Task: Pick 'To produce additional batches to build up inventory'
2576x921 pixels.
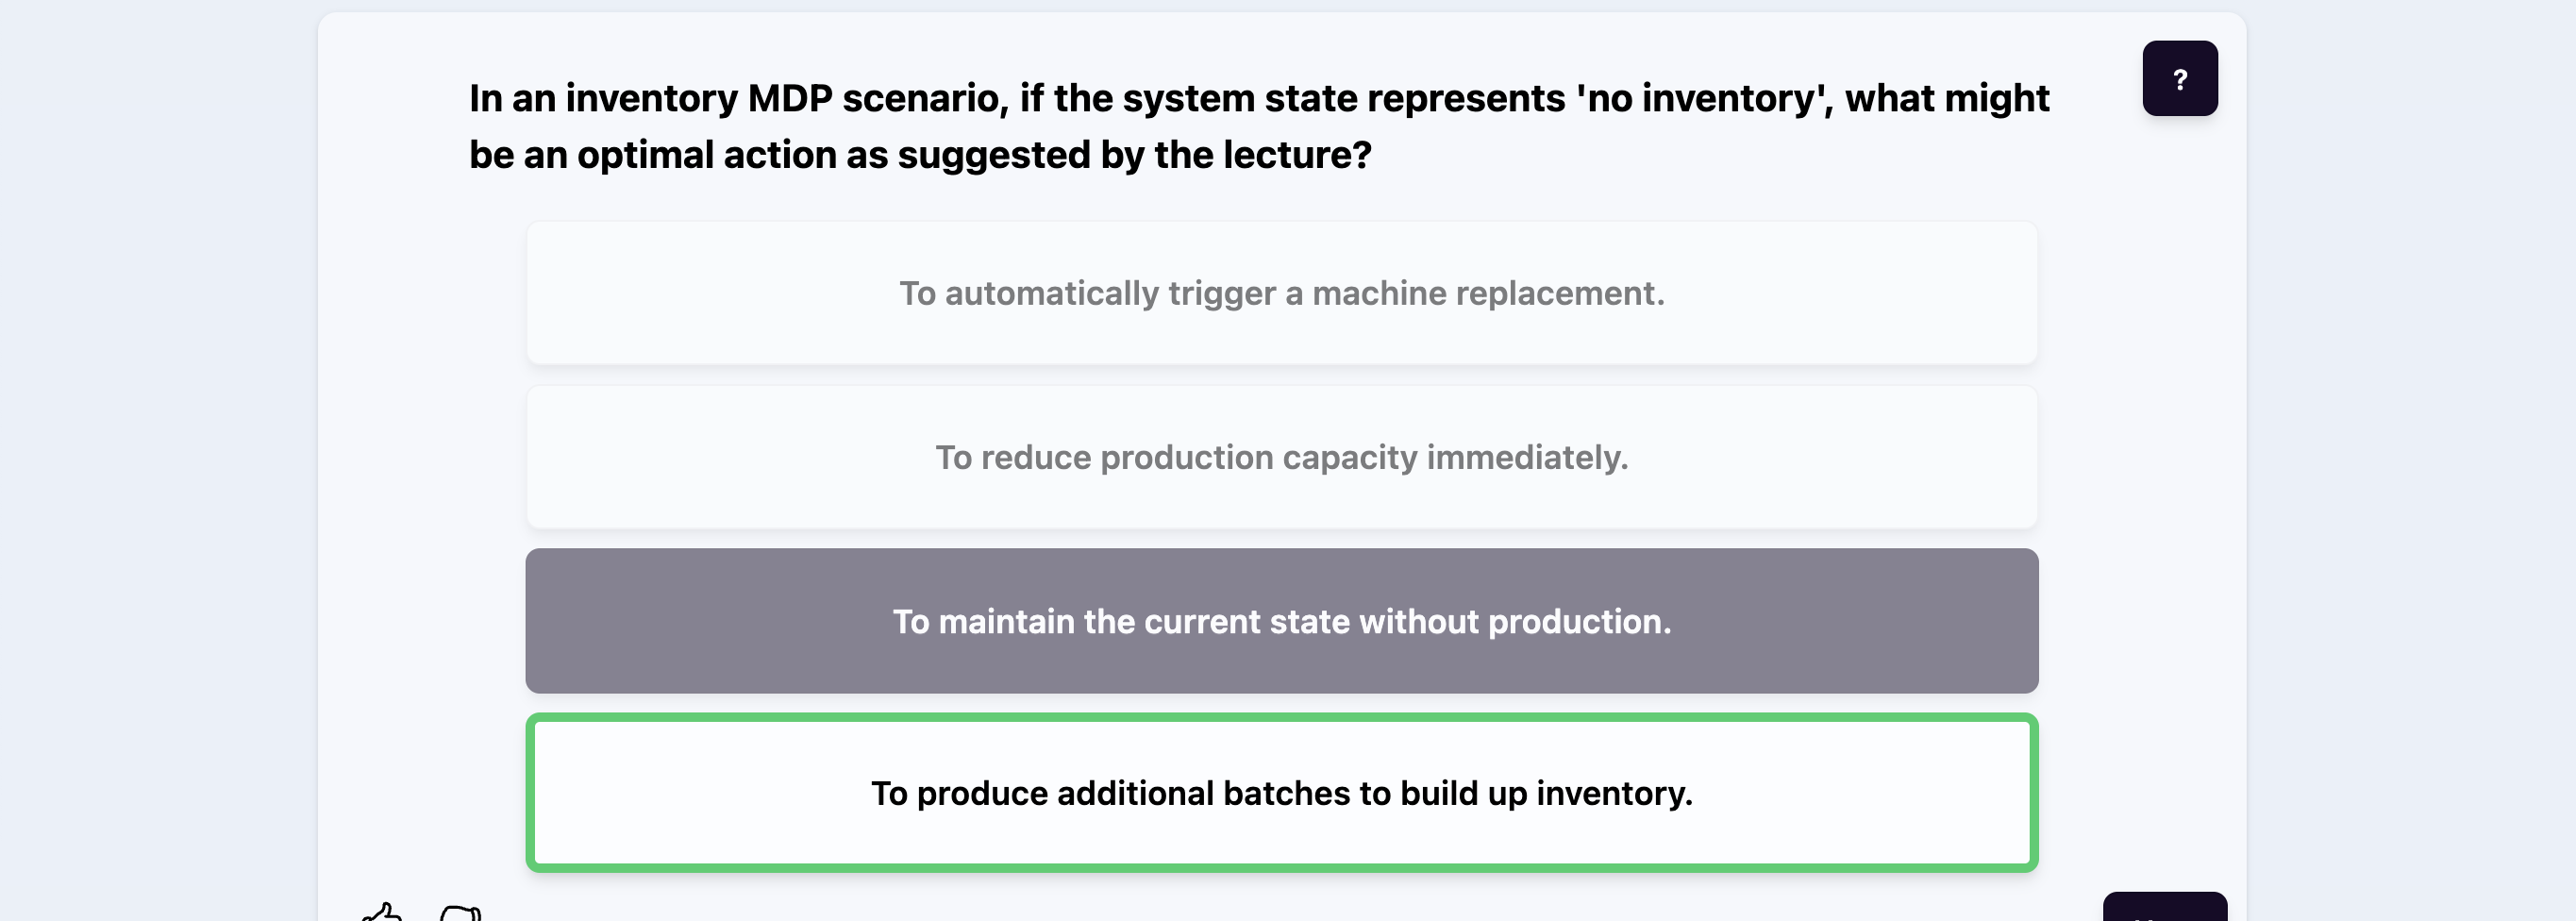Action: tap(1281, 793)
